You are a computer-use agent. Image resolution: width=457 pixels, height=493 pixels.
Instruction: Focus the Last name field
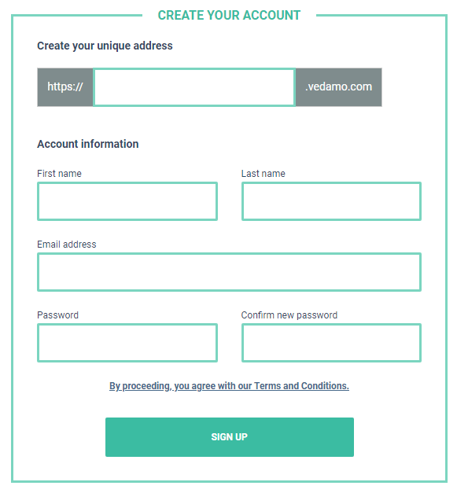pyautogui.click(x=331, y=201)
